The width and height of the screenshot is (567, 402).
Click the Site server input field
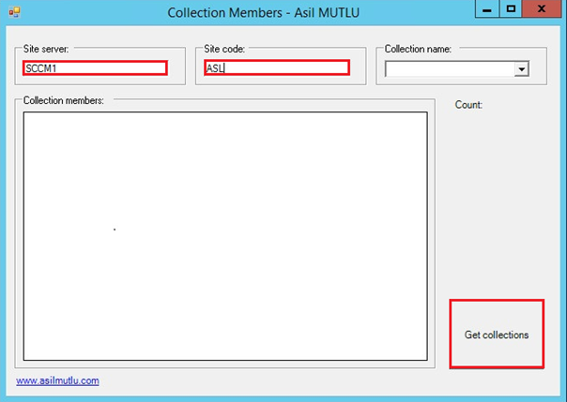click(95, 67)
